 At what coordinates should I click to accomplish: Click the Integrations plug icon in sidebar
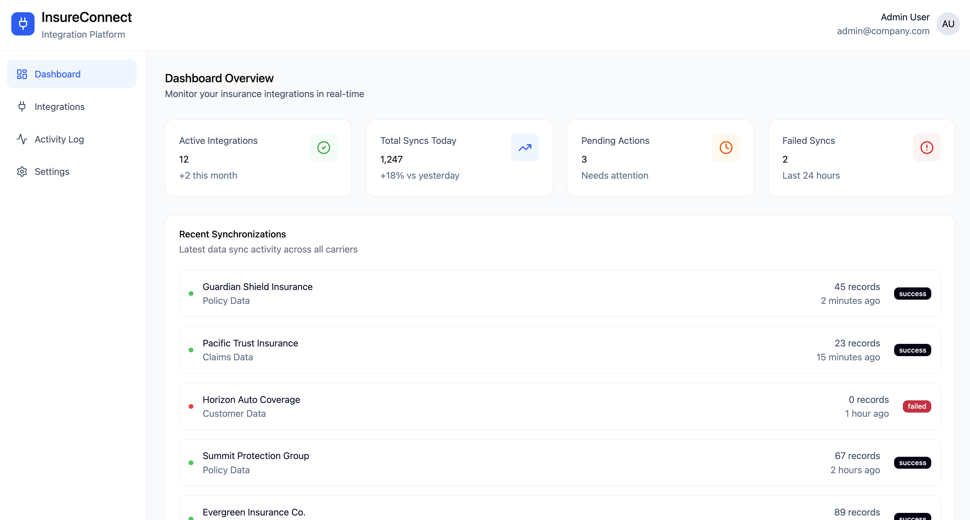[22, 107]
